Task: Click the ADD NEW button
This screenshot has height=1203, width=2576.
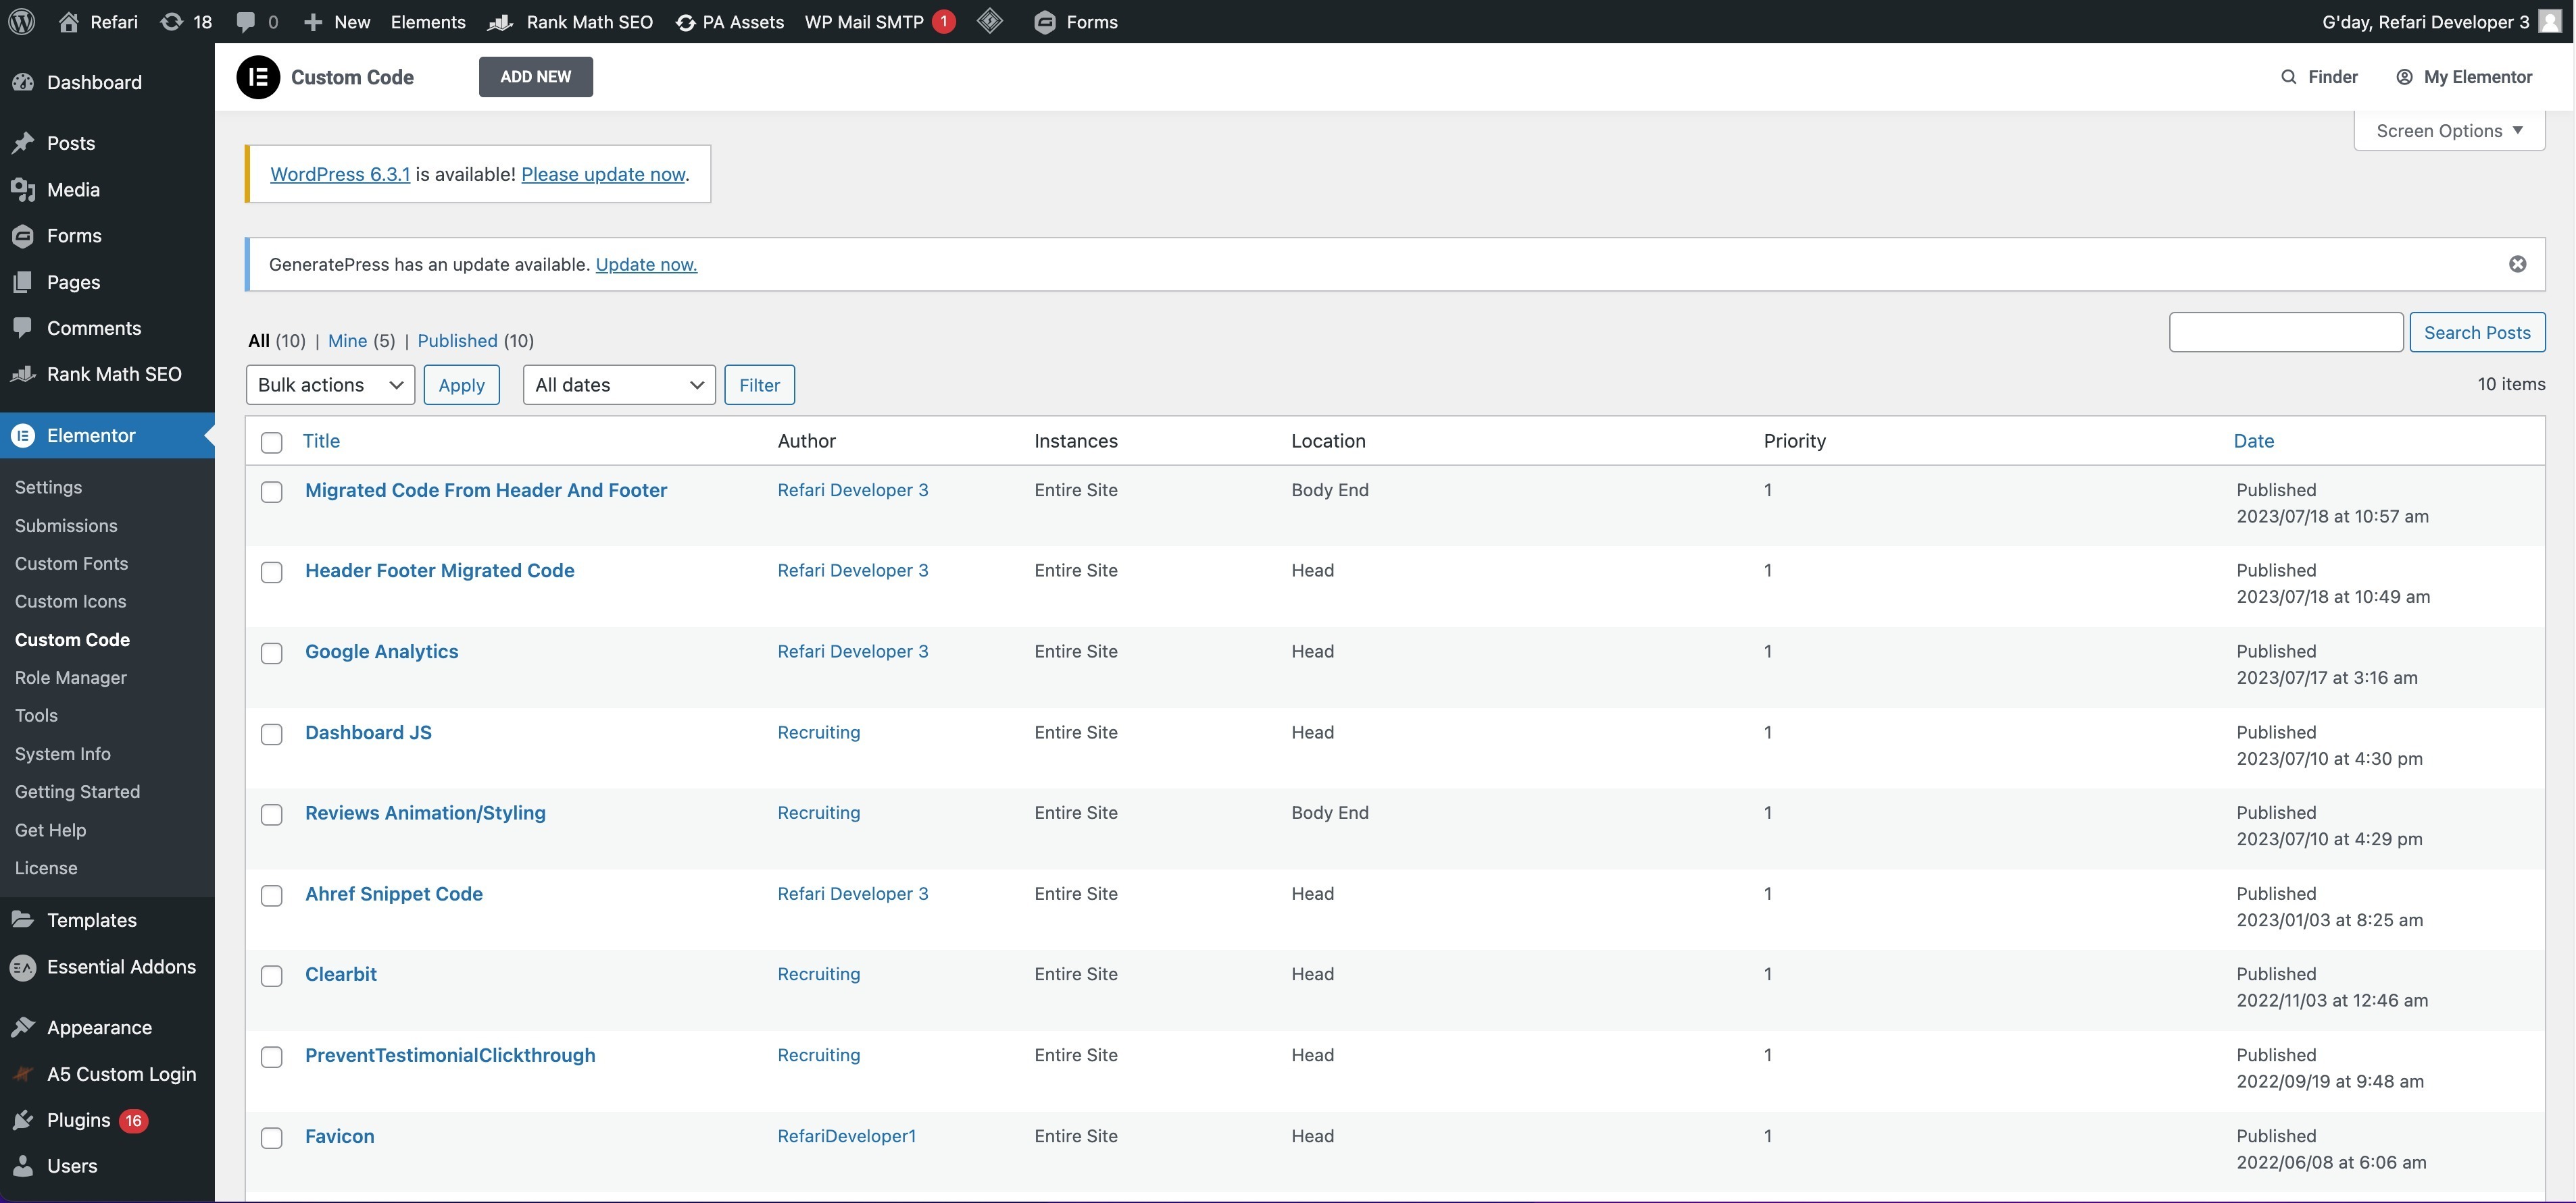Action: click(x=536, y=77)
